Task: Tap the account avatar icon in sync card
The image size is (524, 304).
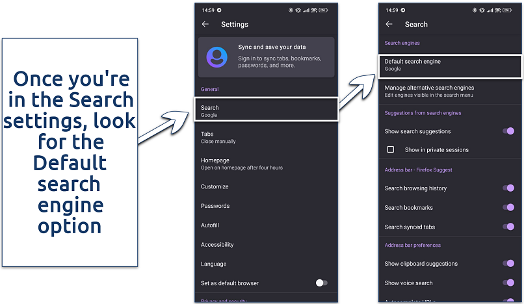Action: point(217,57)
